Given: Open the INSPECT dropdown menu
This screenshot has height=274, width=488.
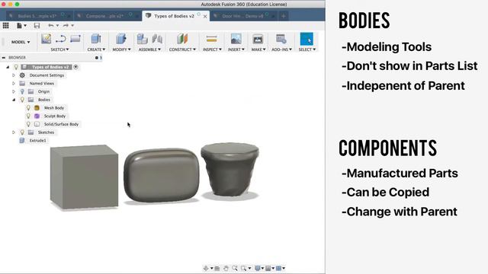Looking at the screenshot, I should pos(212,49).
